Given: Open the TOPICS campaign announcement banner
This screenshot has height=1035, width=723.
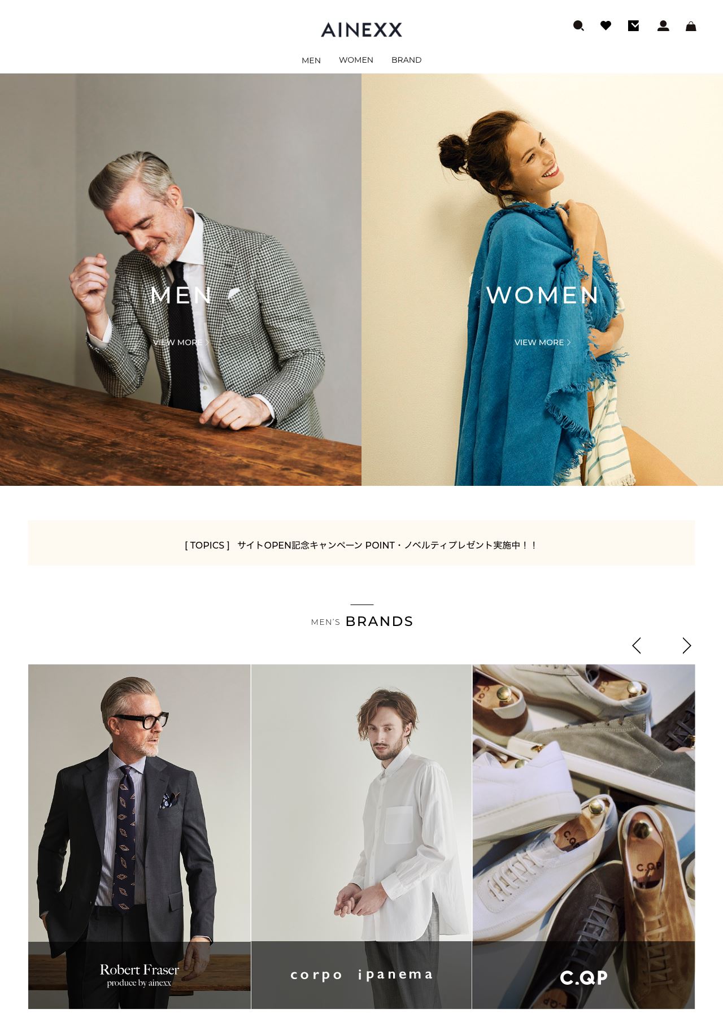Looking at the screenshot, I should pyautogui.click(x=361, y=543).
